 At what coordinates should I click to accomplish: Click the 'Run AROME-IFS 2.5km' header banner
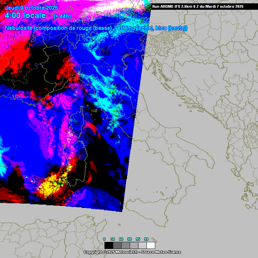point(178,6)
